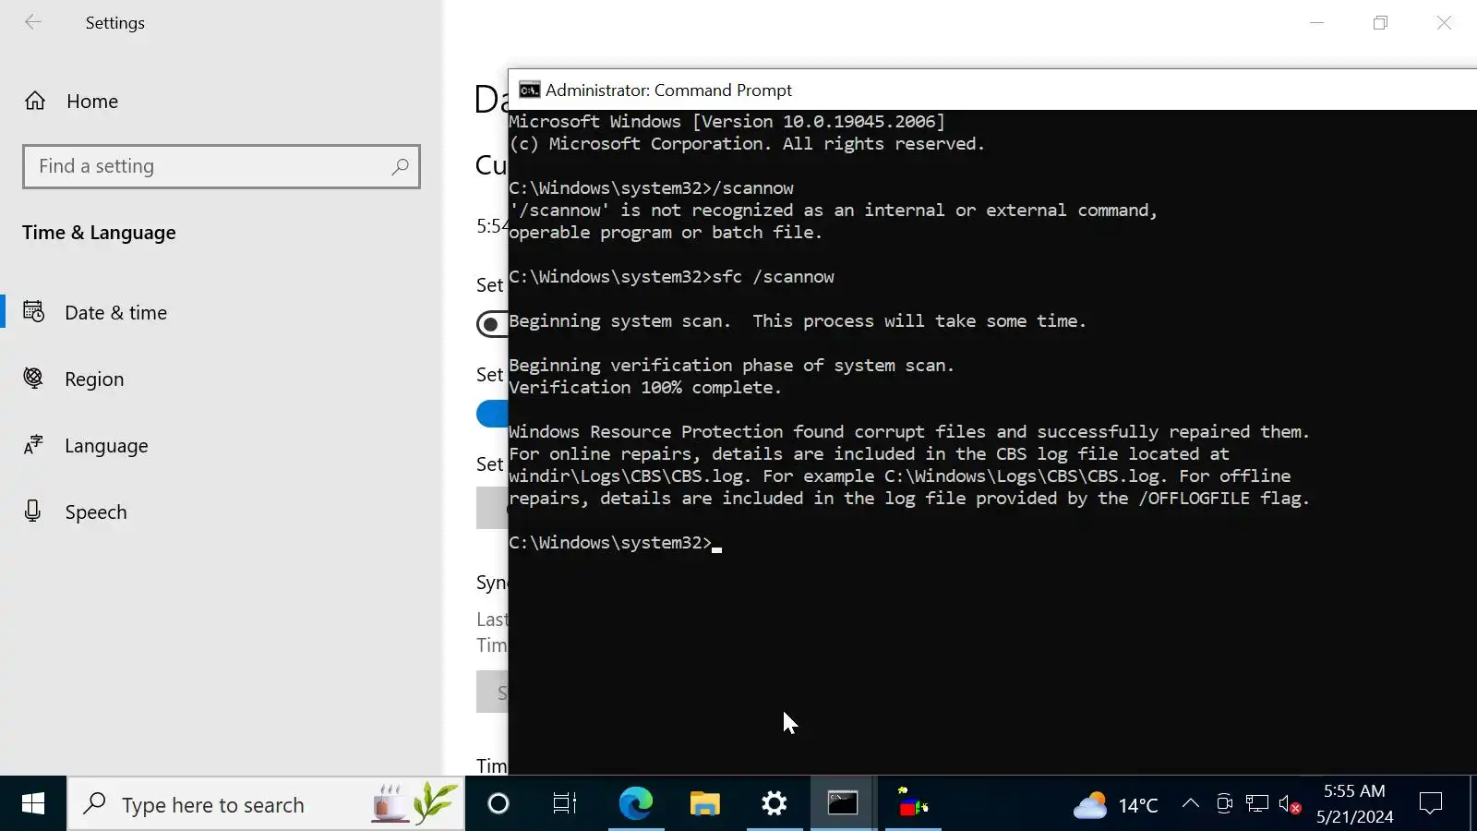The image size is (1477, 831).
Task: Open Task View from the taskbar
Action: pyautogui.click(x=564, y=804)
